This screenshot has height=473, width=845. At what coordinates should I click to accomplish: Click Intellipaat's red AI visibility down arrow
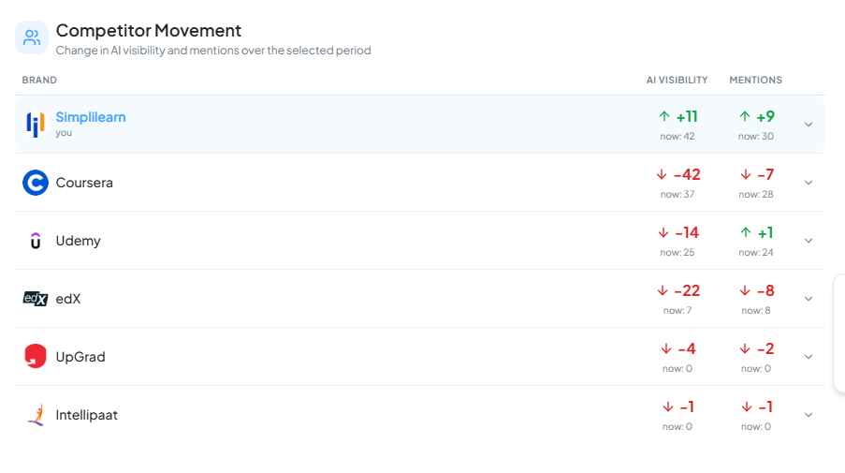pyautogui.click(x=668, y=406)
